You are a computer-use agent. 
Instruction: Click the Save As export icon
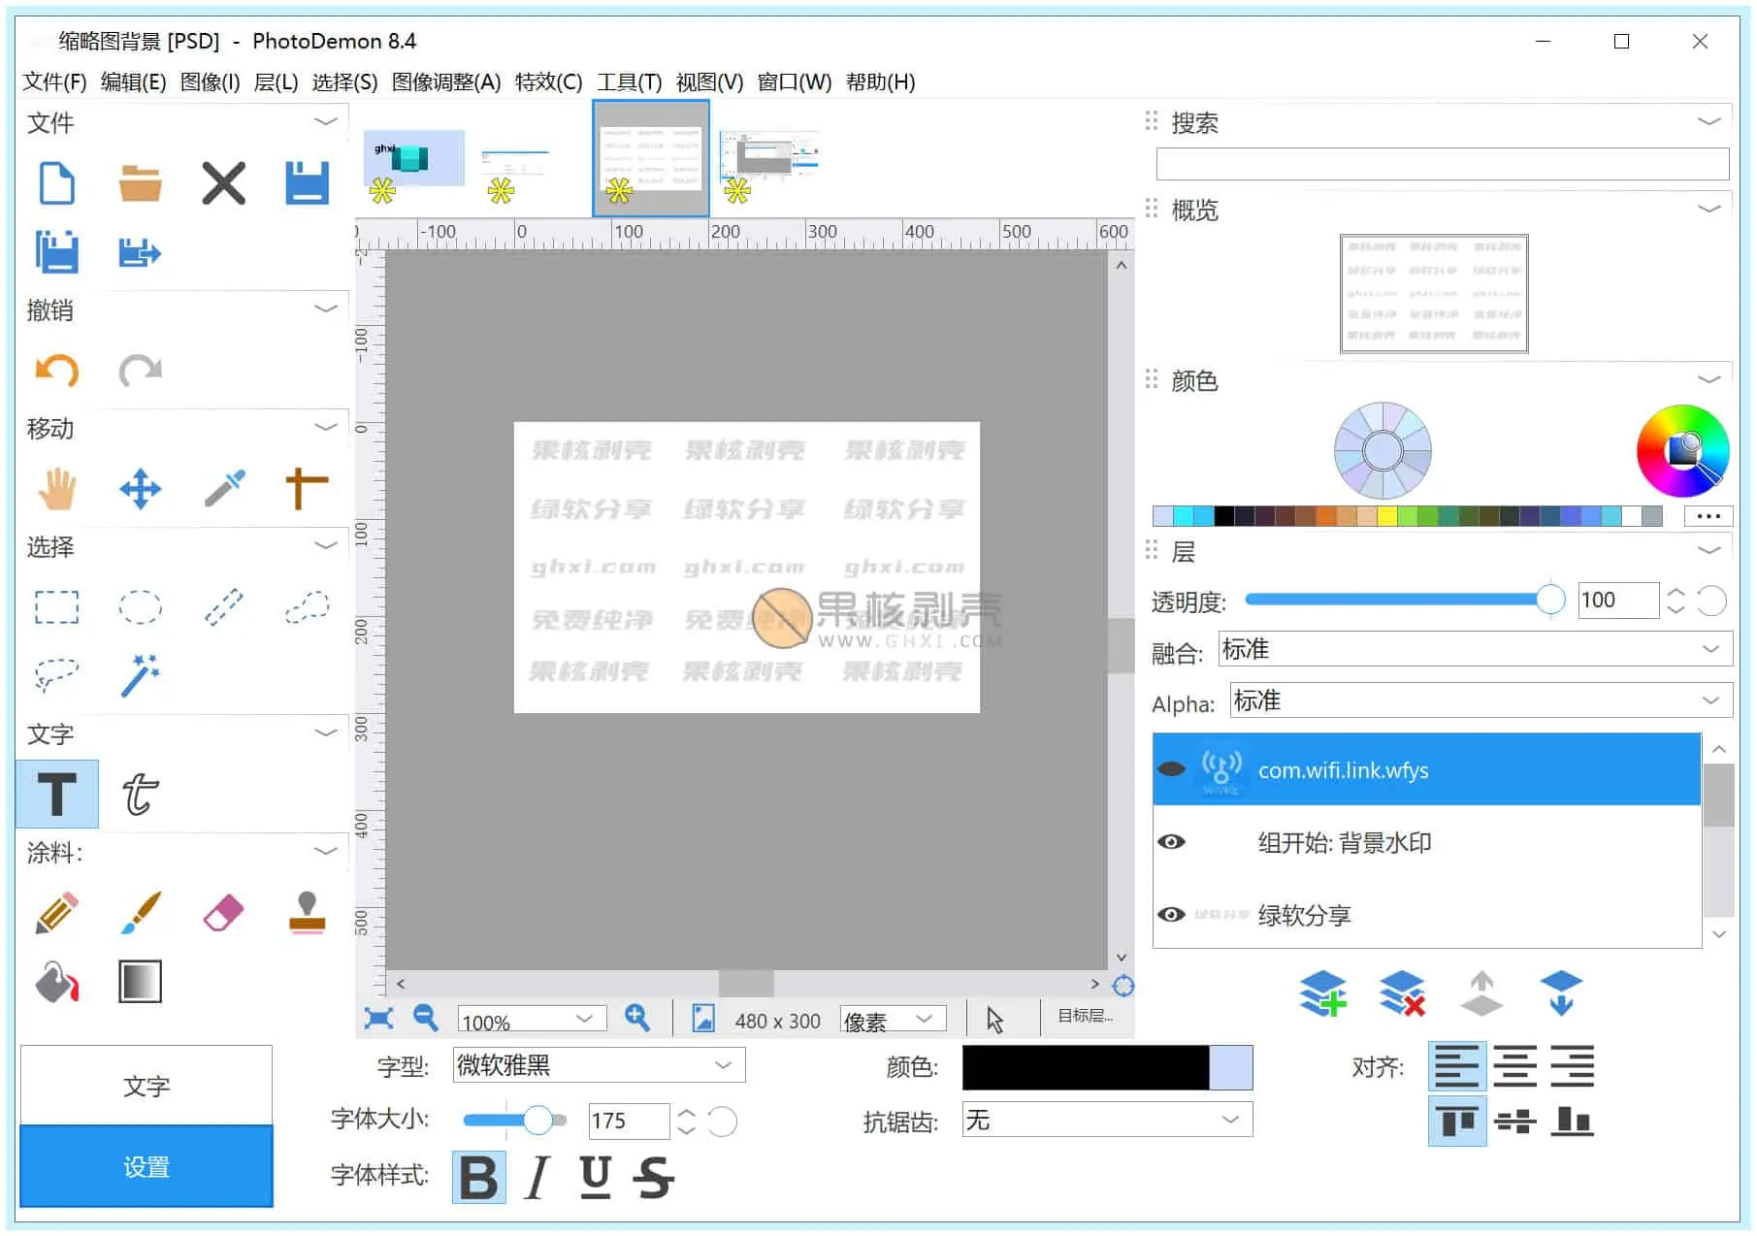pyautogui.click(x=140, y=252)
